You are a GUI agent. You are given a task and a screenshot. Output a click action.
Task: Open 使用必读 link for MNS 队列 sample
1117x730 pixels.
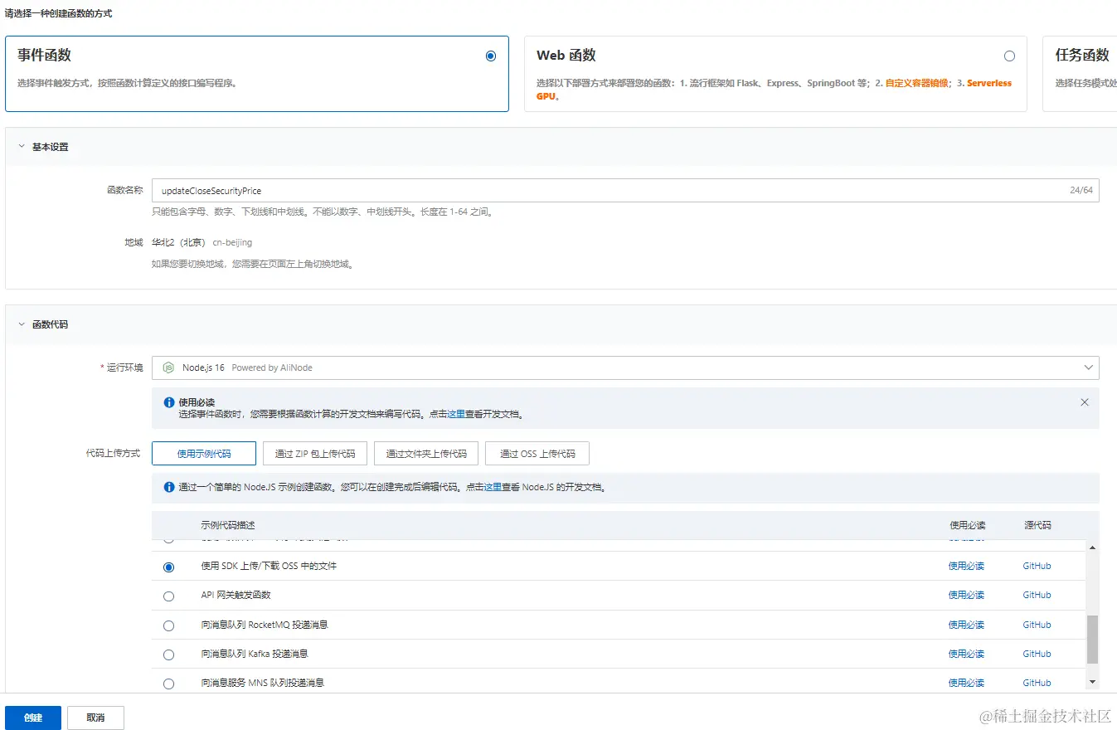pos(966,683)
